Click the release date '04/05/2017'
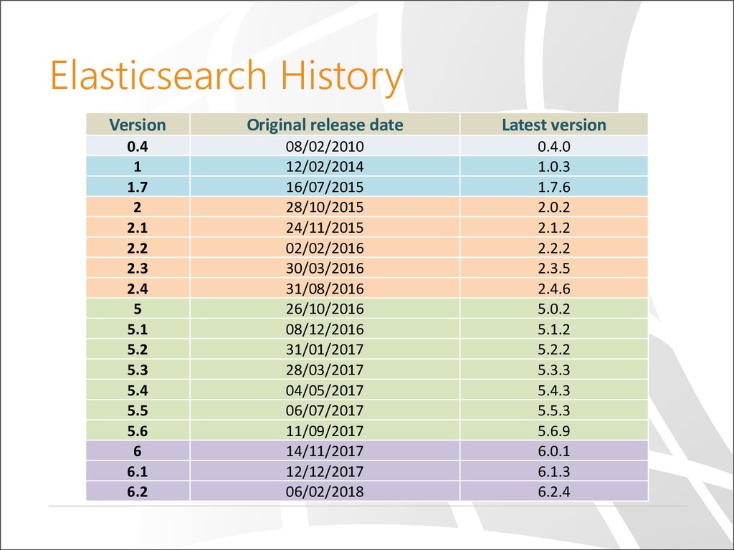This screenshot has width=734, height=550. [325, 390]
